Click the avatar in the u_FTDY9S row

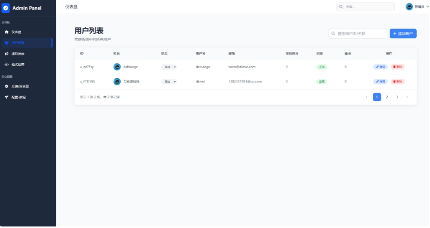point(117,81)
